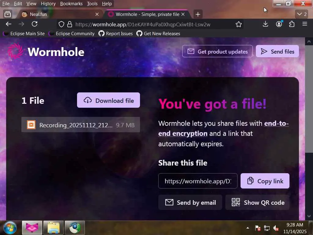Click the 9.7 MB file size text
This screenshot has height=235, width=313.
(125, 125)
